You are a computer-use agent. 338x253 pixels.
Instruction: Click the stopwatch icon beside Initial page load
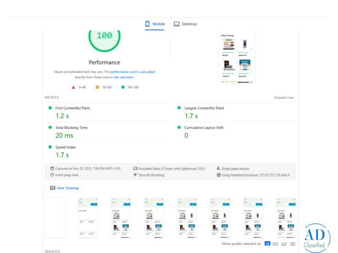click(x=52, y=175)
